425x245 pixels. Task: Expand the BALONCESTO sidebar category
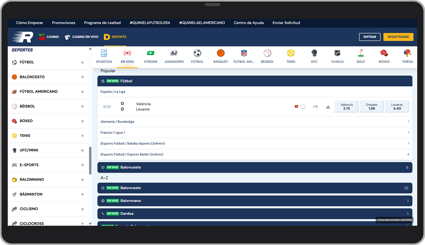pos(83,77)
